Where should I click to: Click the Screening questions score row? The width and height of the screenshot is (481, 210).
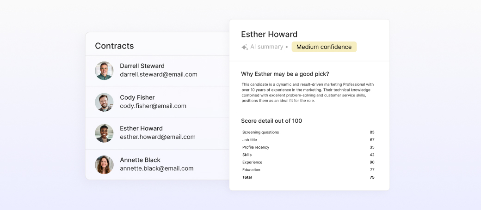[308, 132]
